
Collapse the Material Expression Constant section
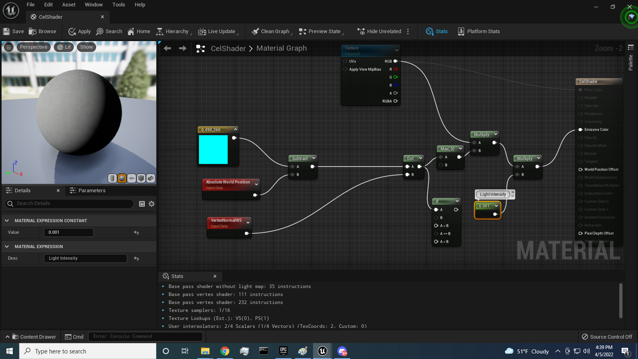coord(6,221)
